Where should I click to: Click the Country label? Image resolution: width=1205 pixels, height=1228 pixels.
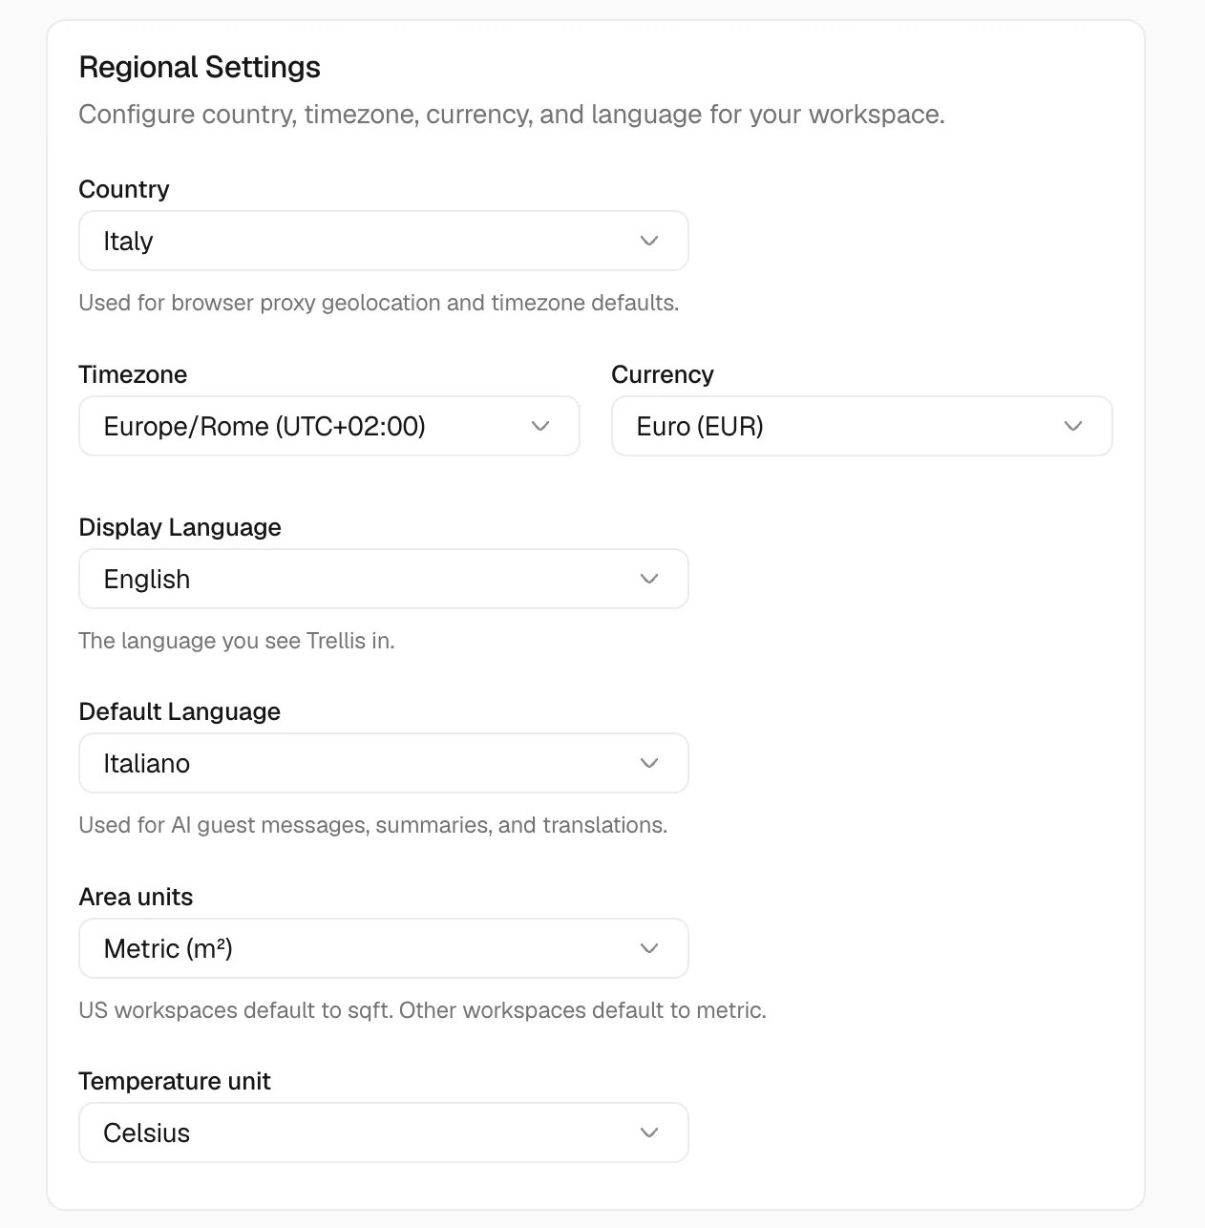point(124,189)
